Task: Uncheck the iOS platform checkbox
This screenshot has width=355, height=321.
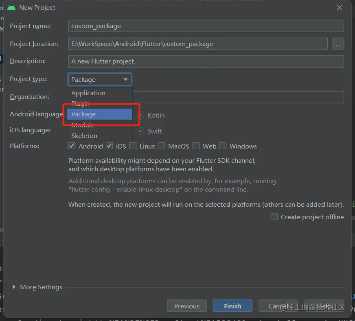Action: point(110,146)
